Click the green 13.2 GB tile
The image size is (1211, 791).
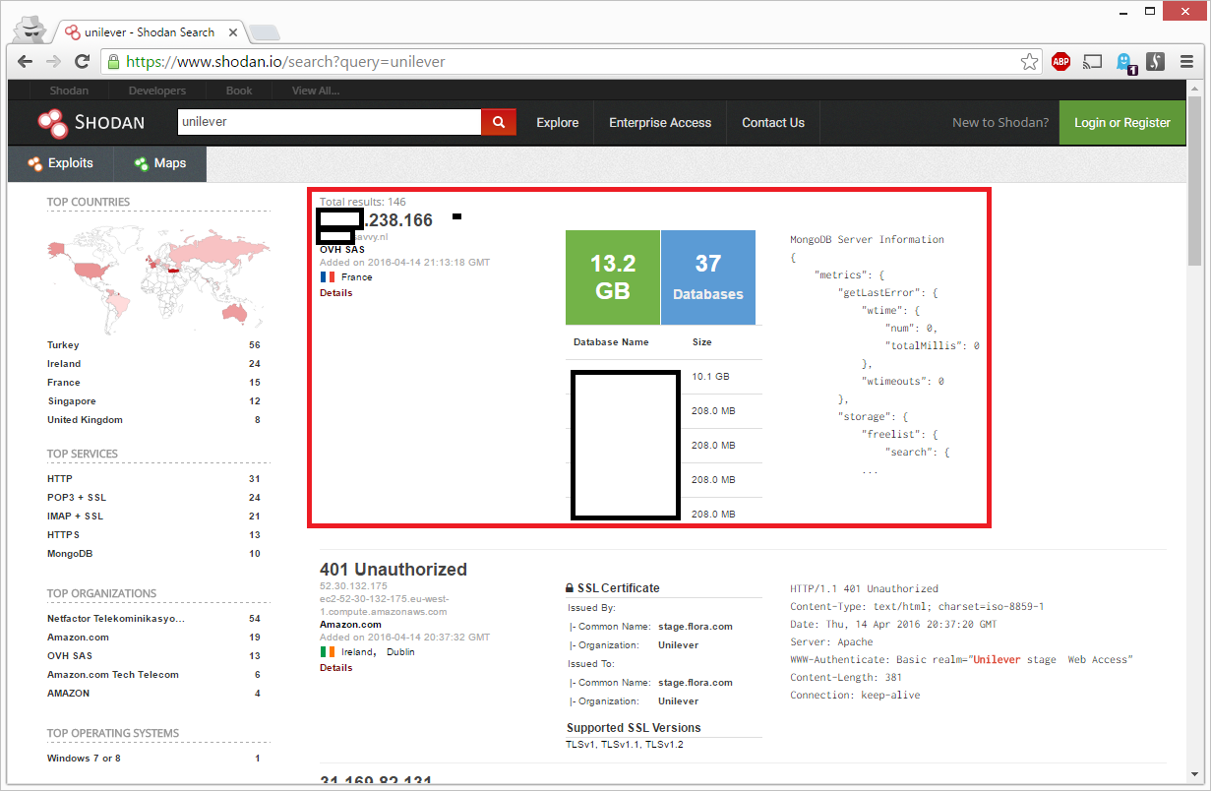click(613, 277)
